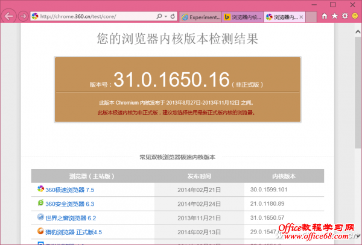
Task: Click kernel version 21.0.1180.89
Action: tap(267, 203)
